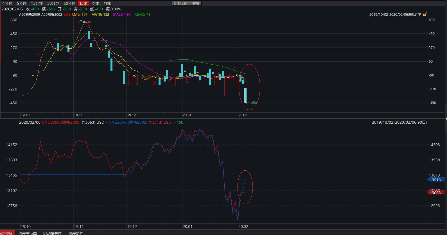Switch to the 30分钟 period tab

point(53,3)
